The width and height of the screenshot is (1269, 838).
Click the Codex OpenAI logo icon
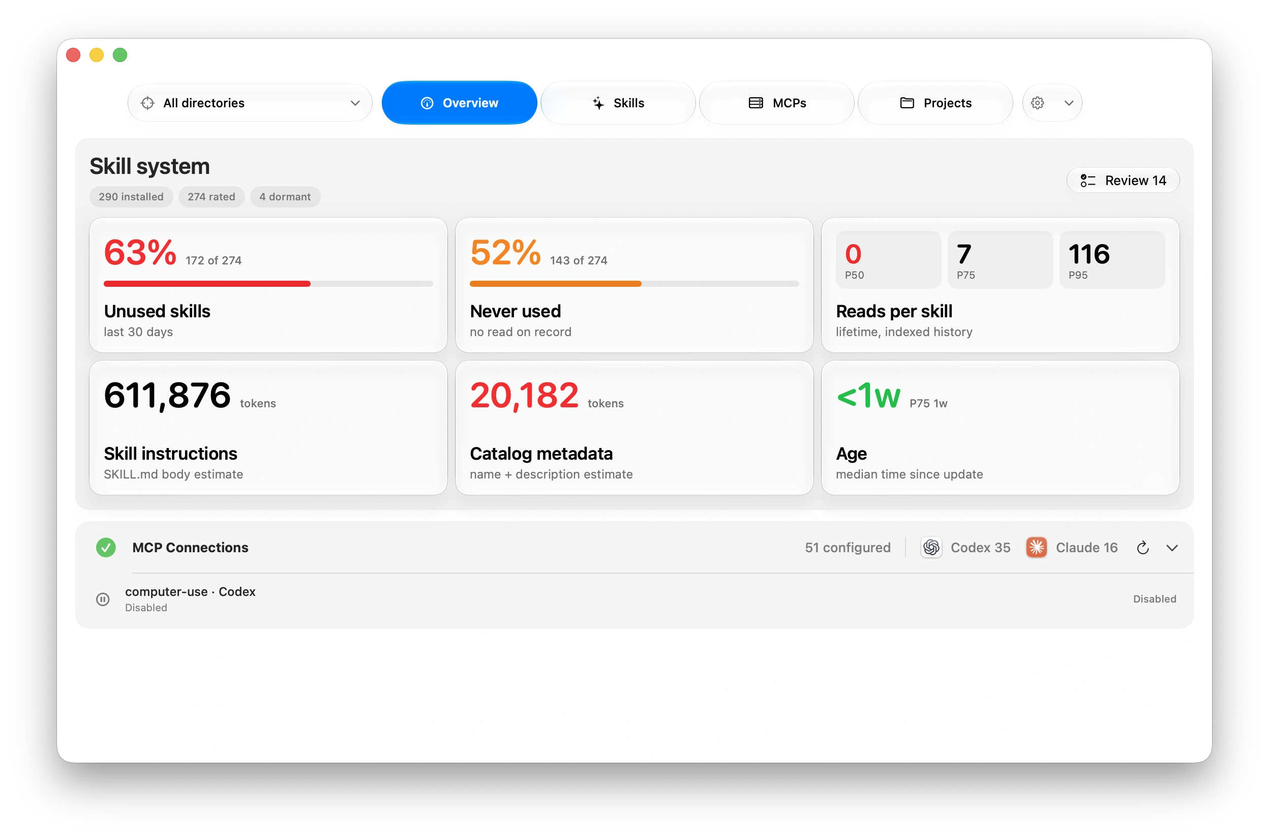tap(931, 548)
